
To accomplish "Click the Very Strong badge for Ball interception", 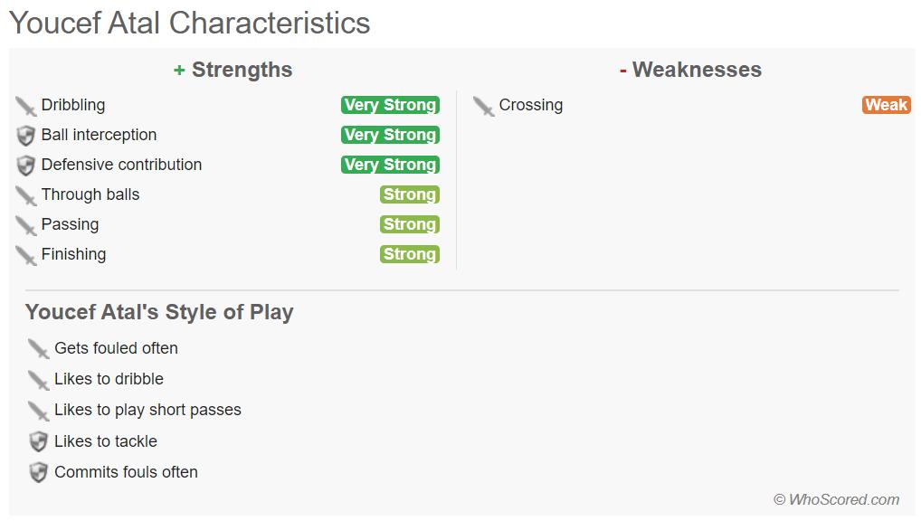I will coord(390,135).
